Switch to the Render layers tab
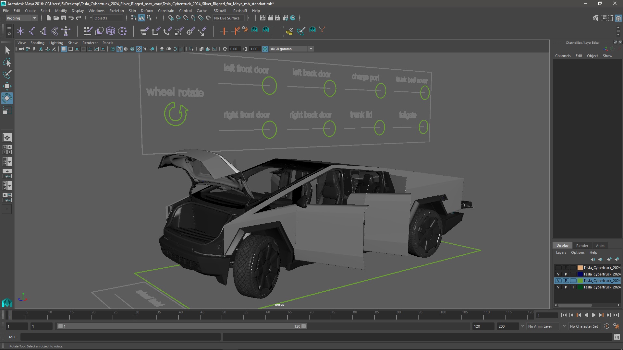This screenshot has height=350, width=623. pyautogui.click(x=582, y=246)
